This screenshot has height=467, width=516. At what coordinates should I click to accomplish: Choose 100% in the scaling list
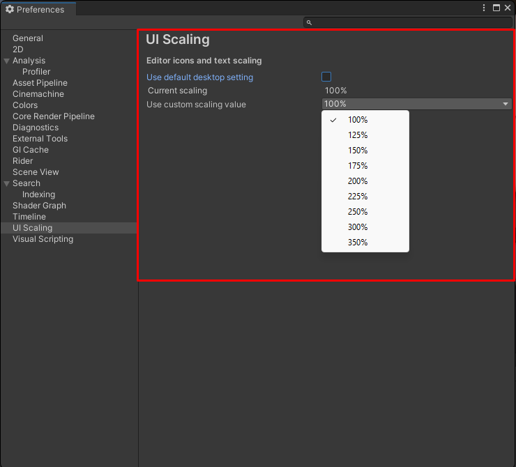tap(365, 120)
